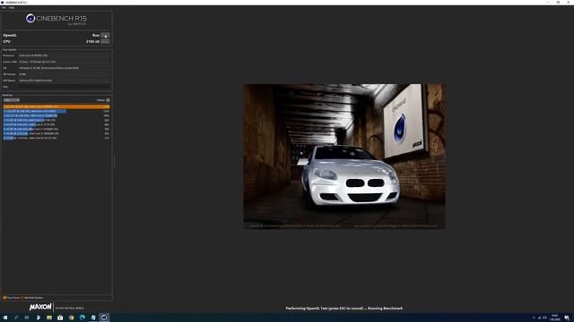Open File Explorer from the taskbar

(49, 318)
